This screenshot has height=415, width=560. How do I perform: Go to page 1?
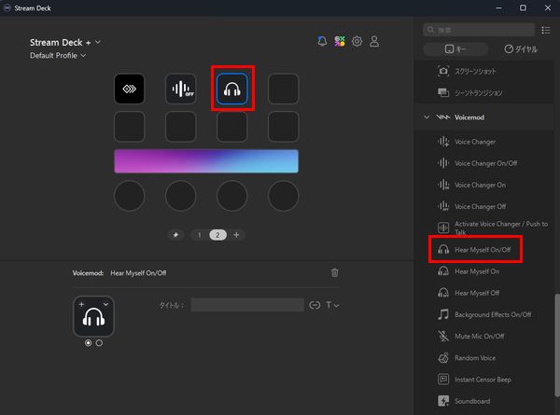click(x=200, y=235)
